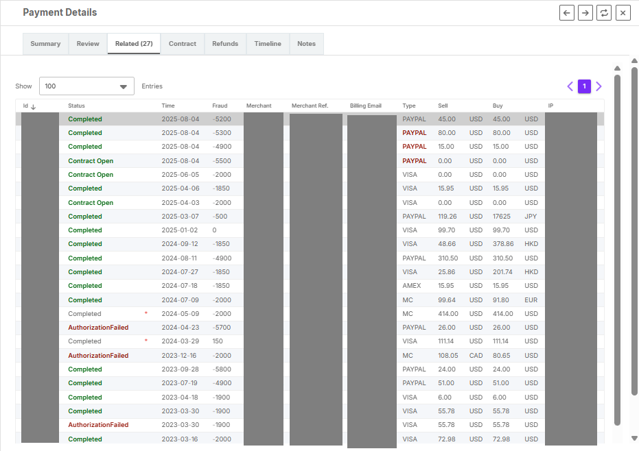
Task: Click the right pagination chevron
Action: [599, 86]
